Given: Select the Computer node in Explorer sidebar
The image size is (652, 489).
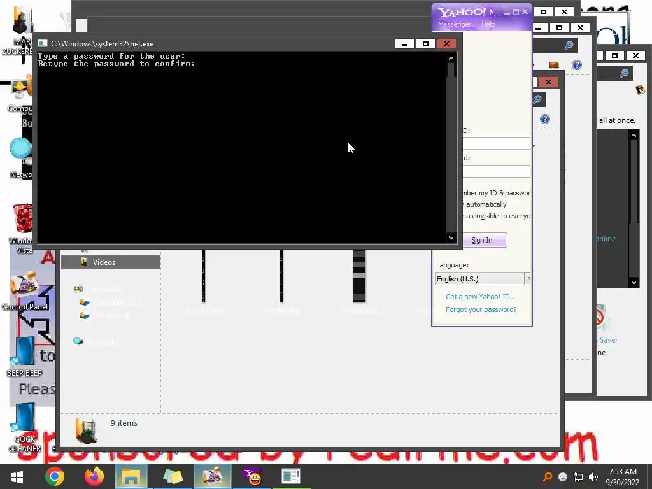Looking at the screenshot, I should click(x=98, y=288).
